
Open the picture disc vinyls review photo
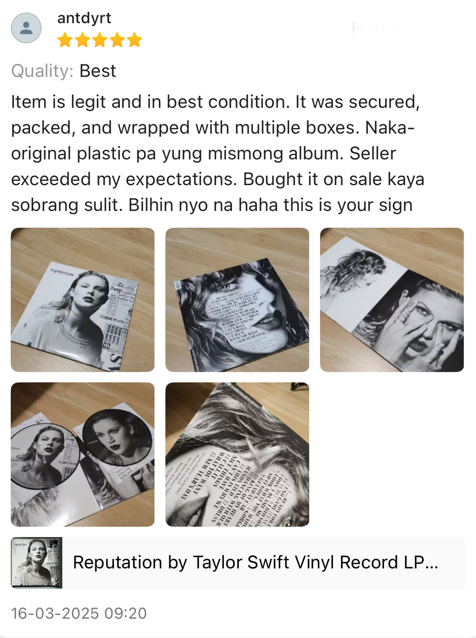[x=82, y=455]
